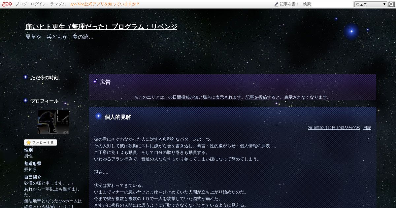The width and height of the screenshot is (396, 208).
Task: Click the 都道府県 label
Action: coord(33,164)
